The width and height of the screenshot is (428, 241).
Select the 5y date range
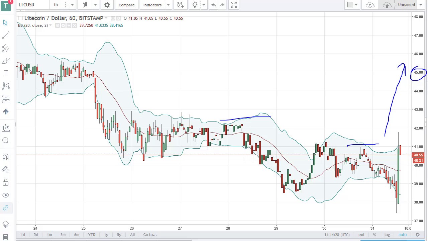[119, 235]
